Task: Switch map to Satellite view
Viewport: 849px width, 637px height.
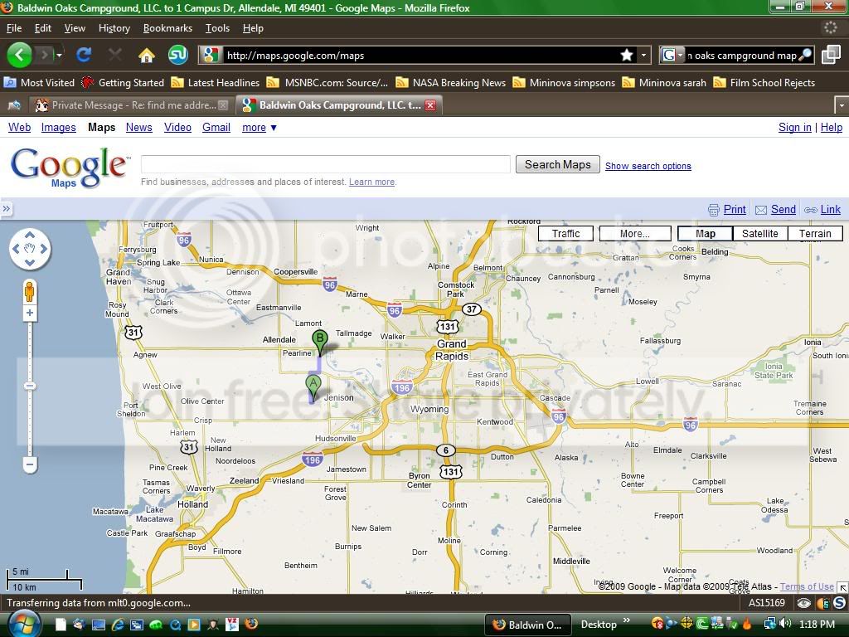Action: (x=759, y=233)
